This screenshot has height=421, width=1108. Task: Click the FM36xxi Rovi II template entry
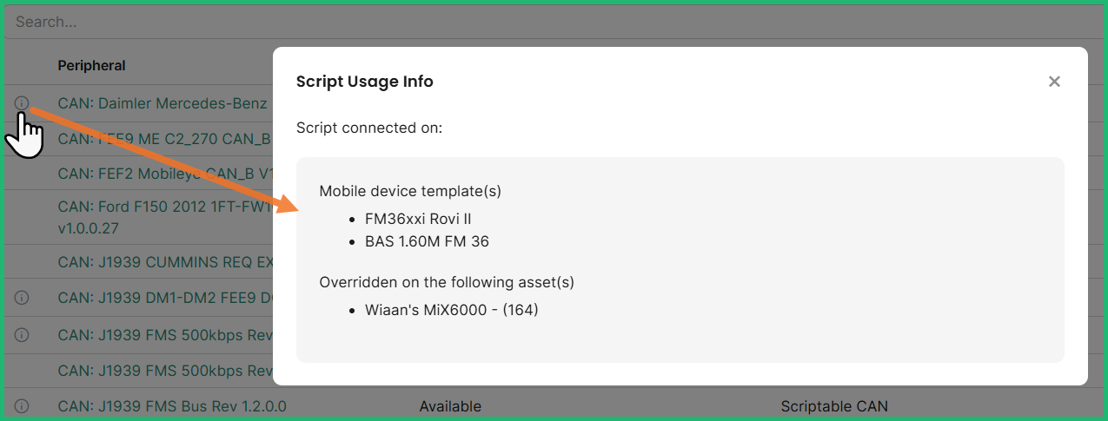(x=418, y=219)
